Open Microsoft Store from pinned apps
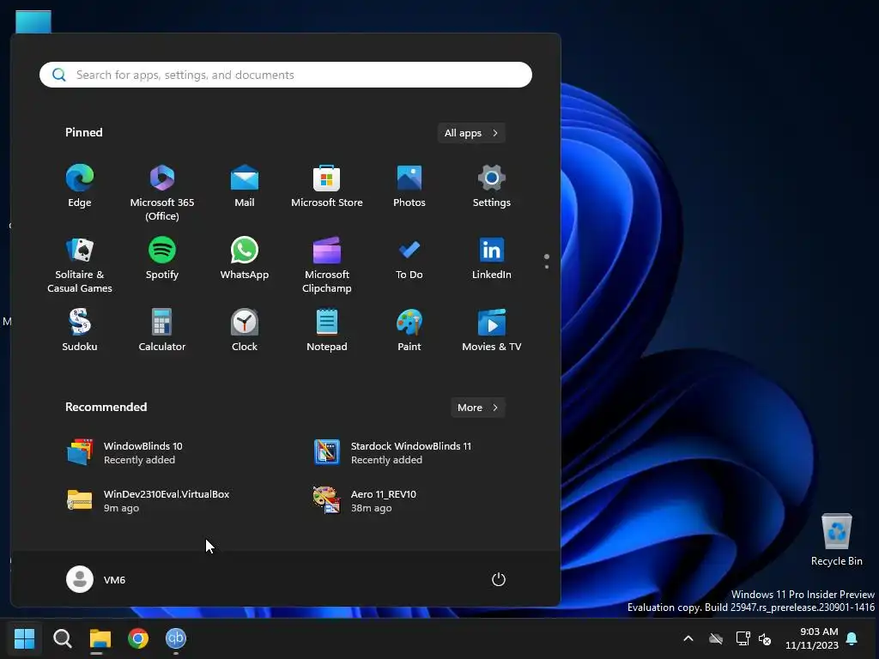Screen dimensions: 879x659 [327, 186]
